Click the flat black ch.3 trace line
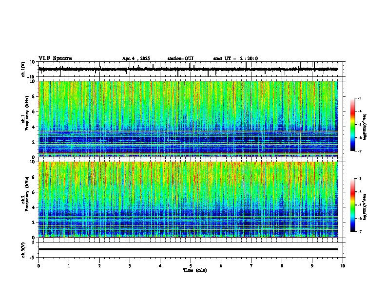The height and width of the screenshot is (298, 386). [x=188, y=249]
